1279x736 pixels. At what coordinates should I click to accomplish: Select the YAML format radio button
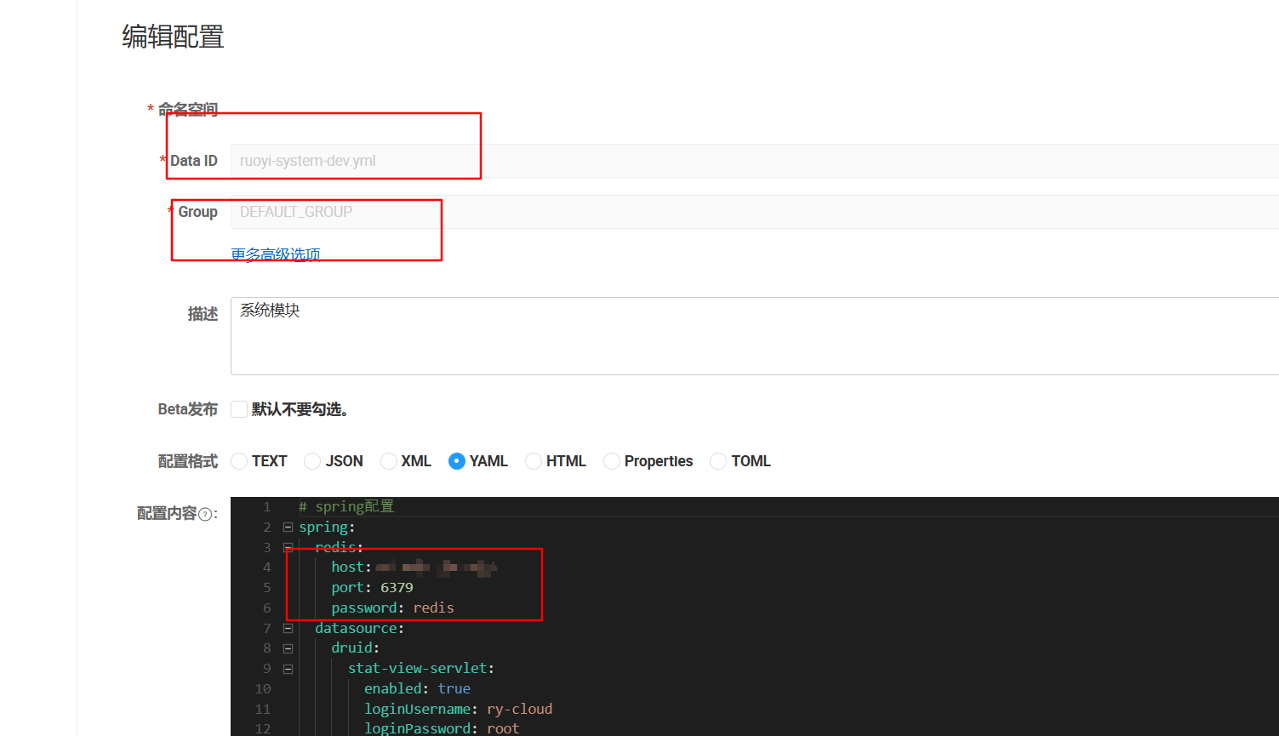click(457, 461)
